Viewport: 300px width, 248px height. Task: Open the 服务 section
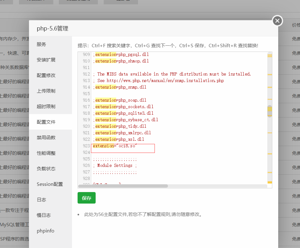click(x=50, y=44)
